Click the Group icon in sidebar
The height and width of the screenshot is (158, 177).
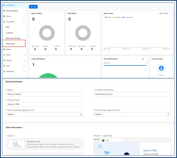pyautogui.click(x=4, y=49)
